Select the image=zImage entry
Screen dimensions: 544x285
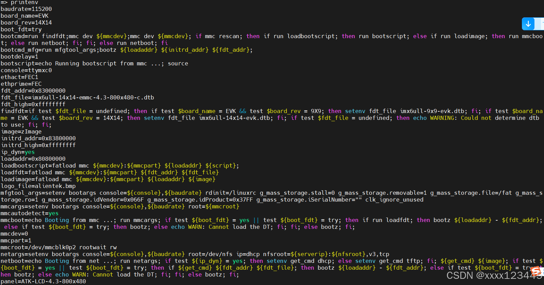click(21, 131)
